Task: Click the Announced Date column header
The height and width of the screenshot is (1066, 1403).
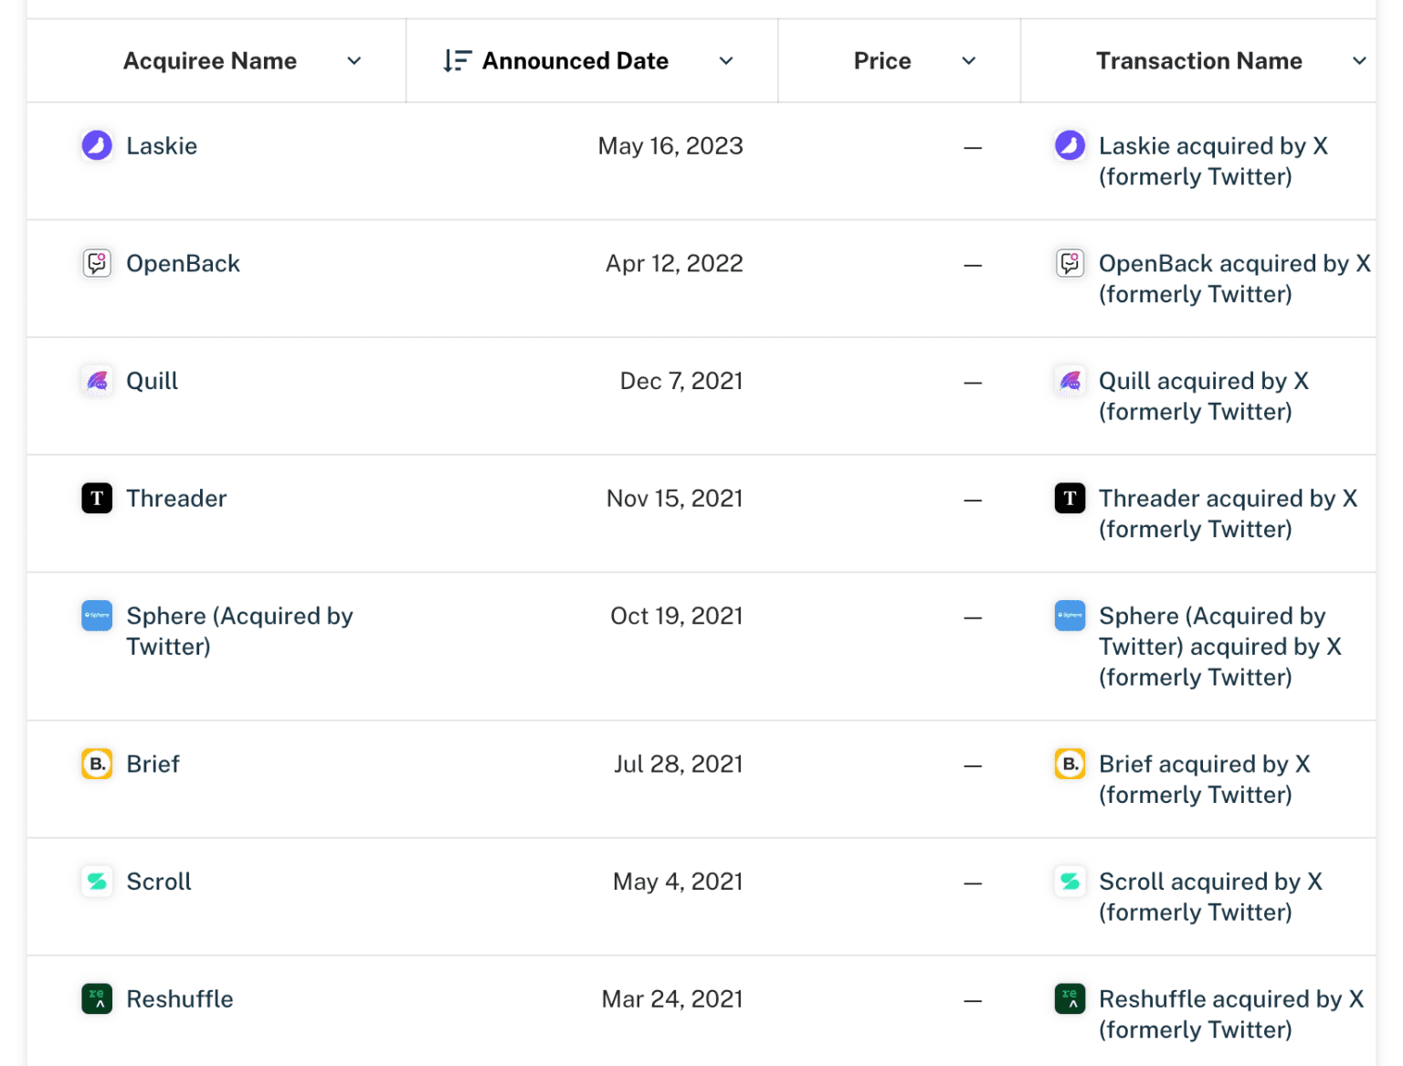Action: coord(575,61)
